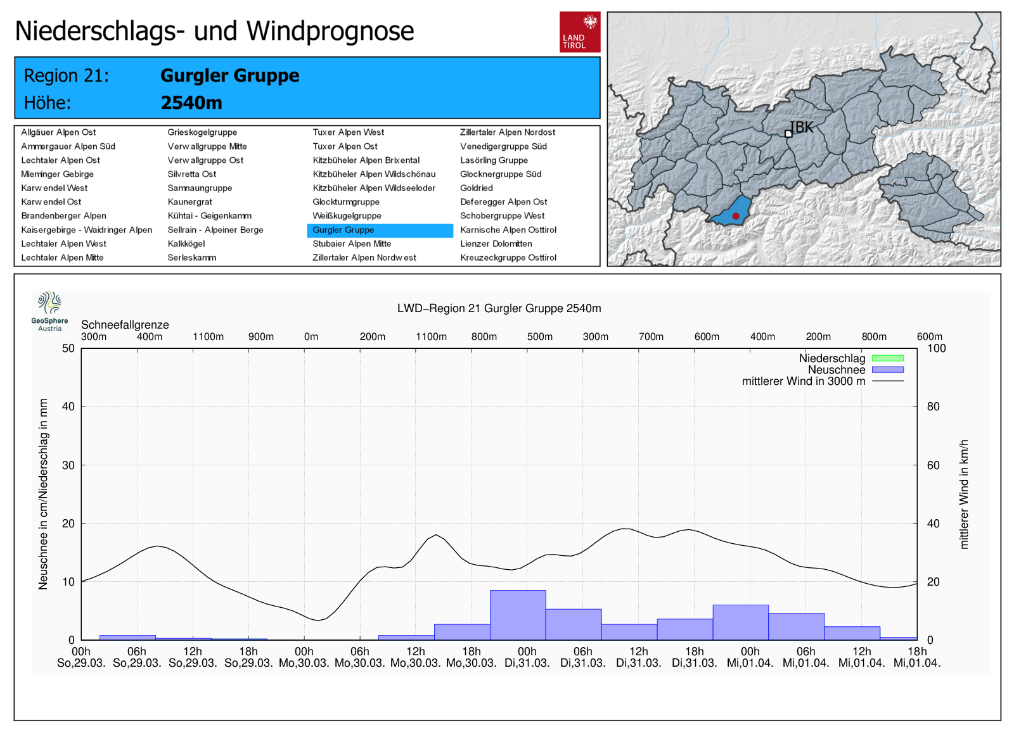Screen dimensions: 1014x730
Task: Go to Weißkugelgruppe forecast
Action: tap(347, 216)
